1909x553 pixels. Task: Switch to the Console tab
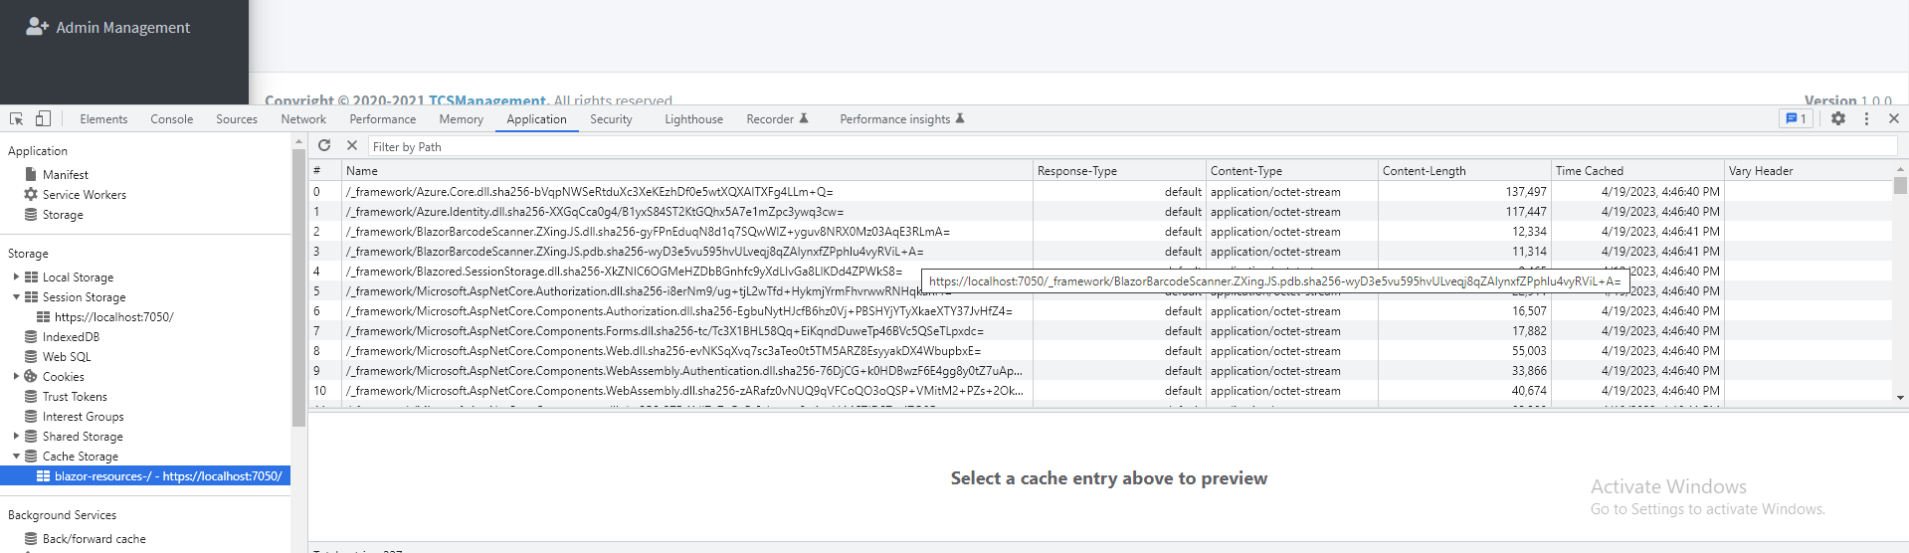(172, 119)
